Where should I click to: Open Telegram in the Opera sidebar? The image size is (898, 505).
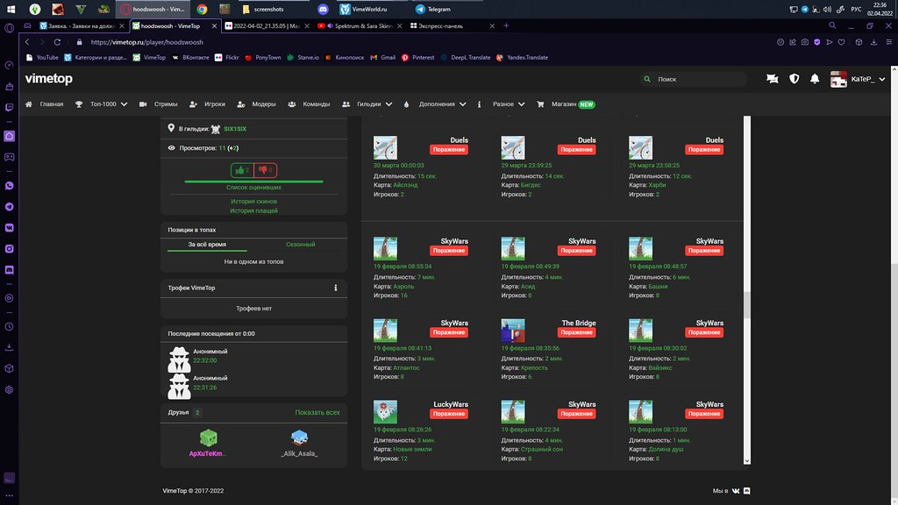9,206
